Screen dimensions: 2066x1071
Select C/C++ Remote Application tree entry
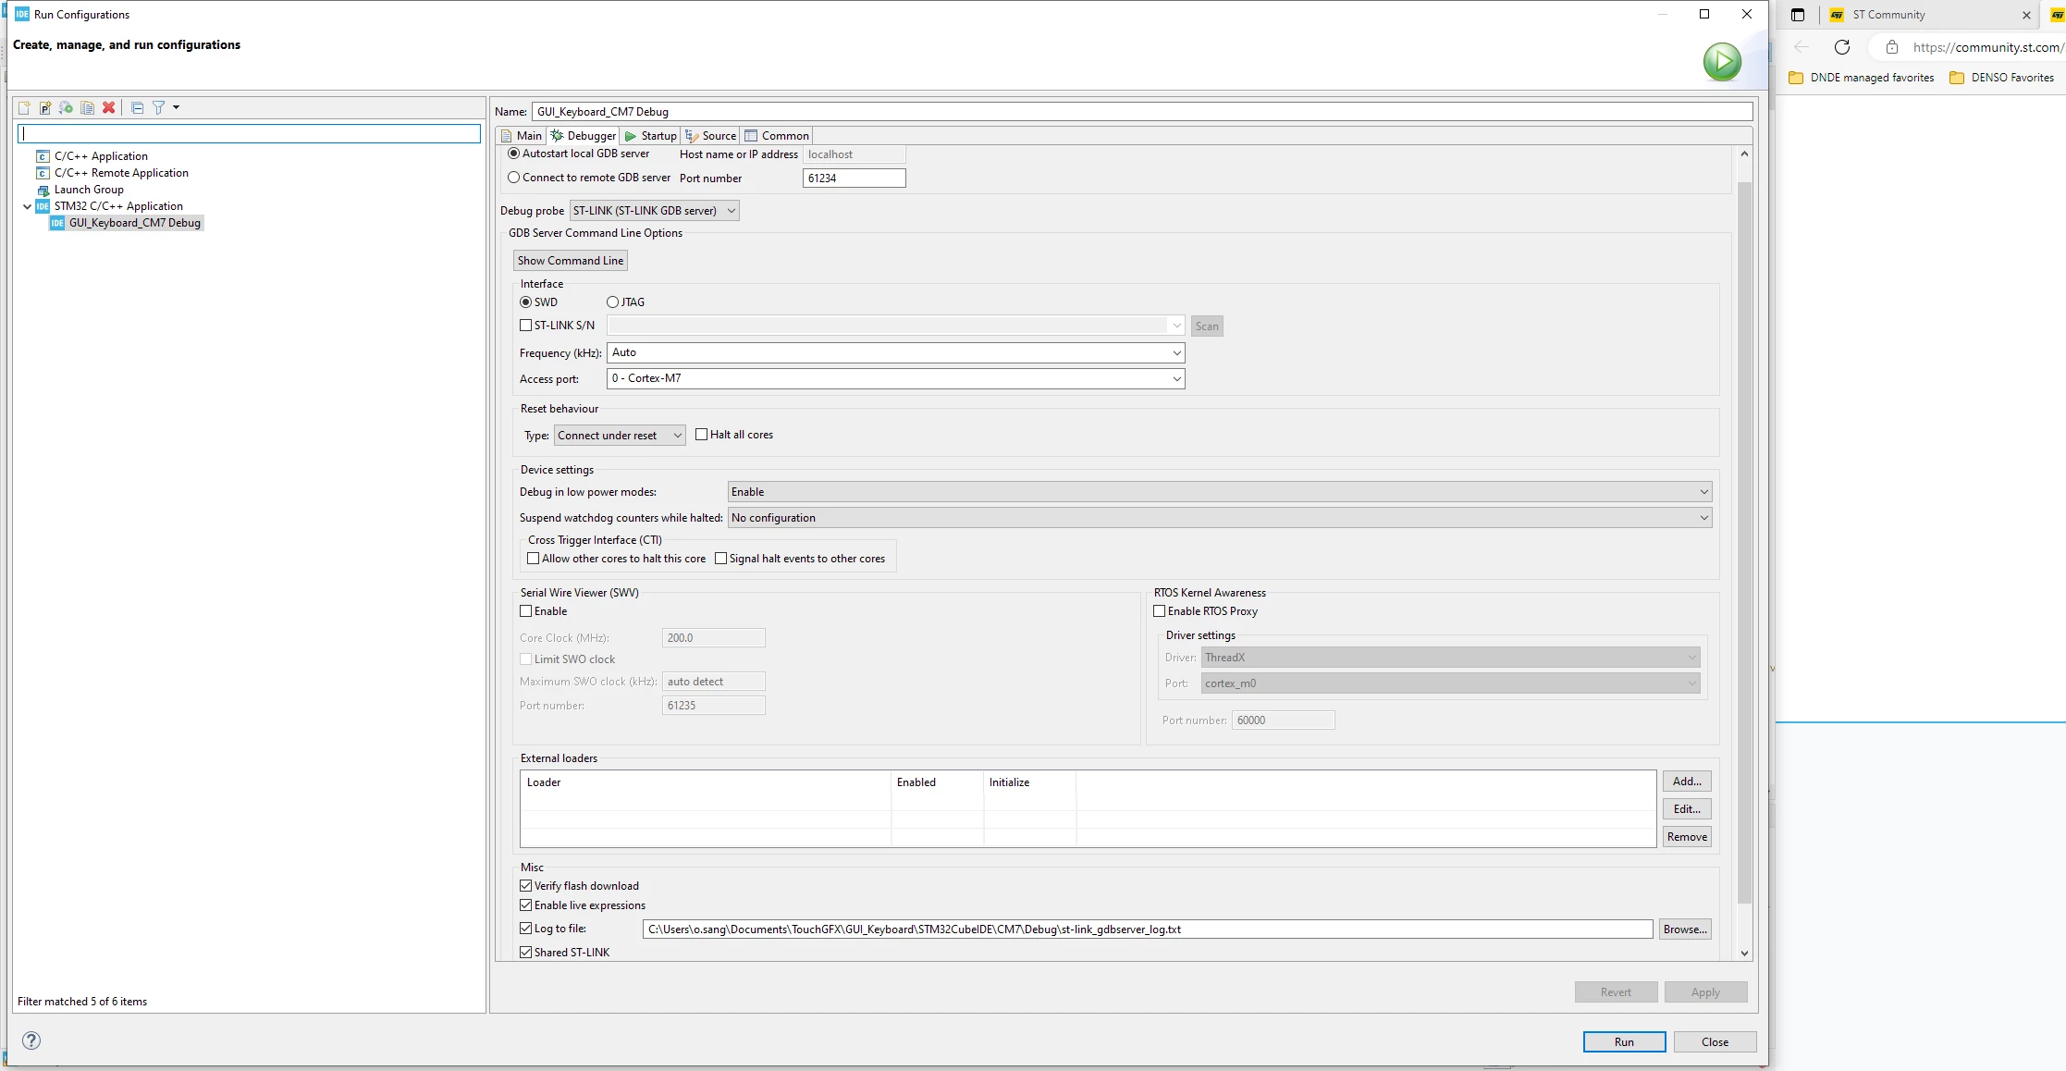pyautogui.click(x=121, y=173)
